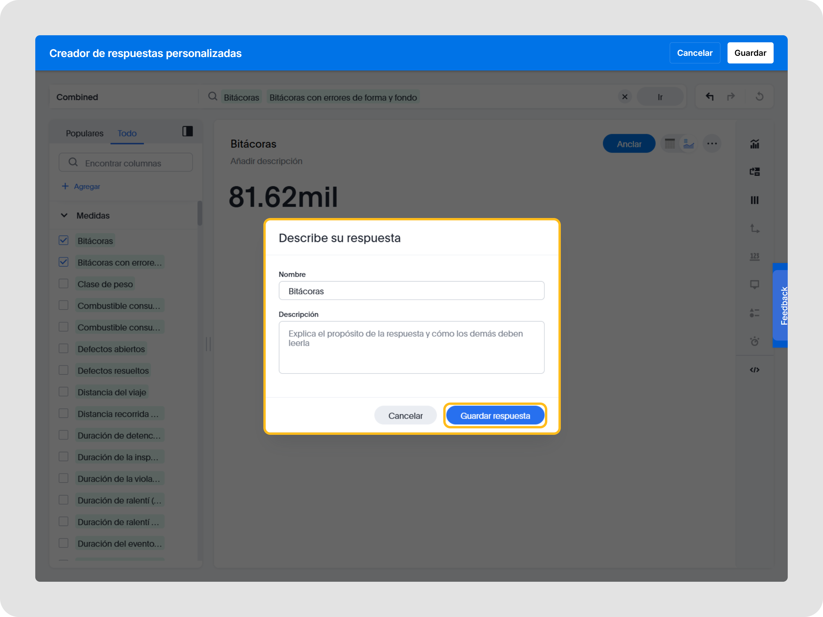Open number formatting via the 123 icon
The width and height of the screenshot is (823, 617).
pyautogui.click(x=755, y=256)
